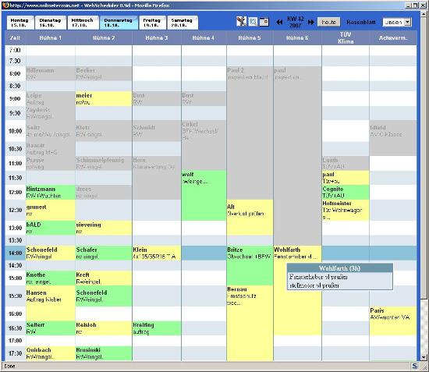
Task: Click the S icon in the status bar
Action: [415, 366]
